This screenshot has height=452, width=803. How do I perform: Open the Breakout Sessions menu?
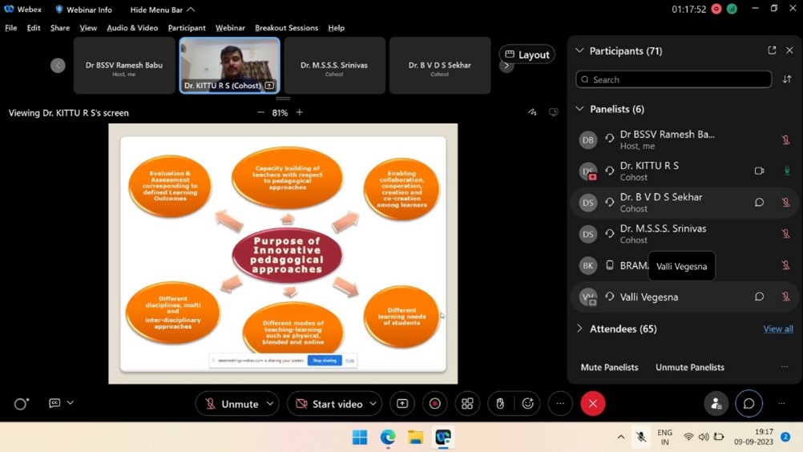click(286, 28)
